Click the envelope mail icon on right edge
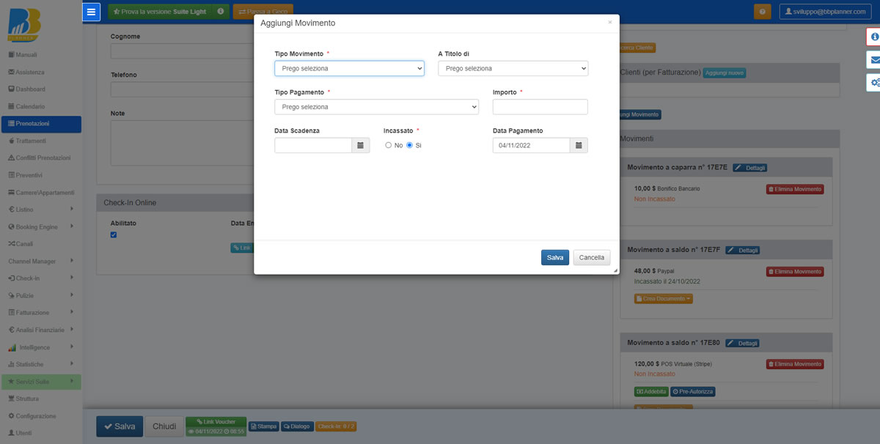Screen dimensions: 880x444 (x=873, y=59)
